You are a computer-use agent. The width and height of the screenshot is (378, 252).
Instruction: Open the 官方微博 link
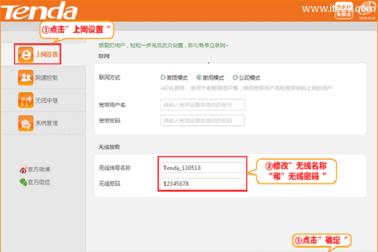click(39, 170)
